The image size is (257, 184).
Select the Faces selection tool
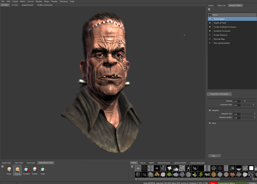click(x=9, y=170)
